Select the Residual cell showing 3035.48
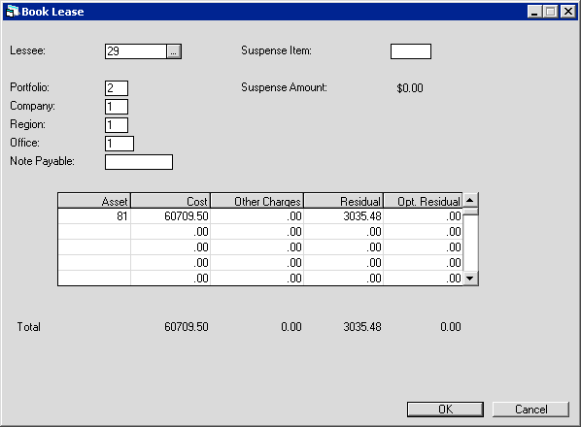581x427 pixels. coord(344,216)
